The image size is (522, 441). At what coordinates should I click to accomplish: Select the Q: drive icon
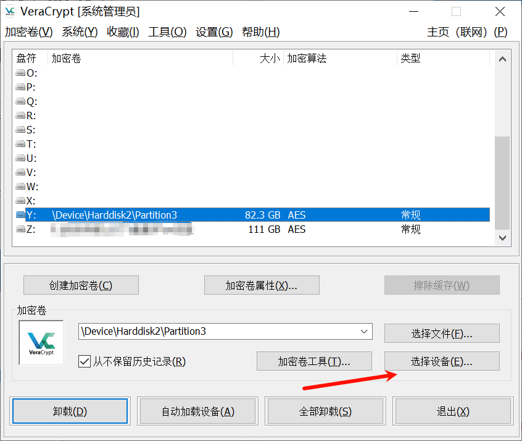[20, 101]
